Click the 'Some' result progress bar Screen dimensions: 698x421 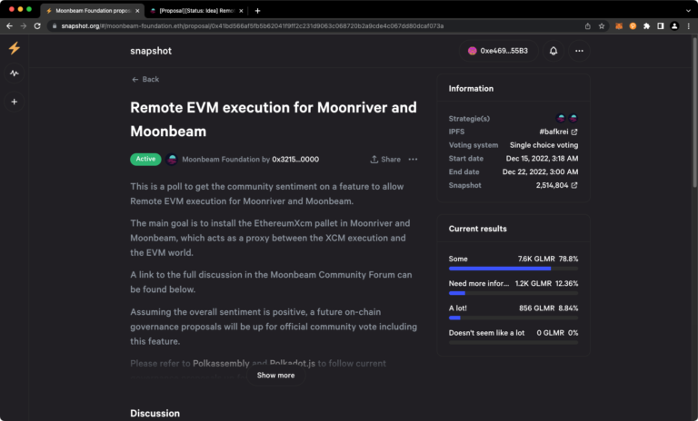pyautogui.click(x=514, y=269)
